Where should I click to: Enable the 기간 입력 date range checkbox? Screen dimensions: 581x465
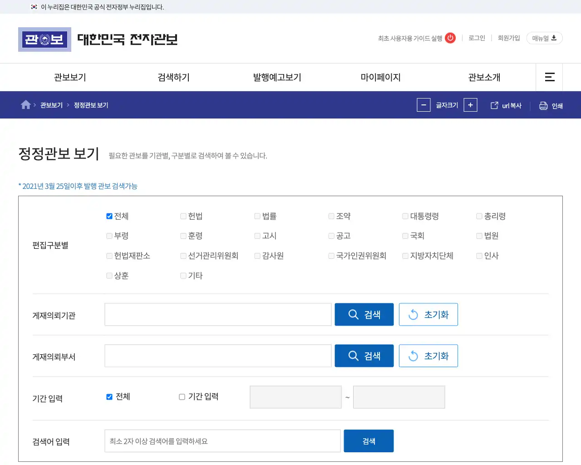182,396
